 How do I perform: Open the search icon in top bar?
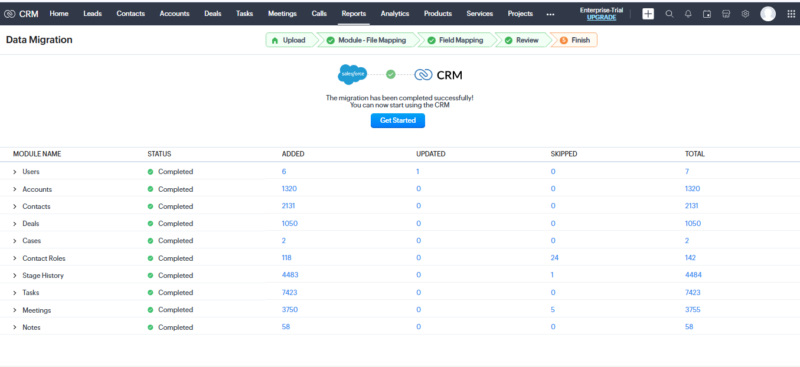tap(669, 14)
